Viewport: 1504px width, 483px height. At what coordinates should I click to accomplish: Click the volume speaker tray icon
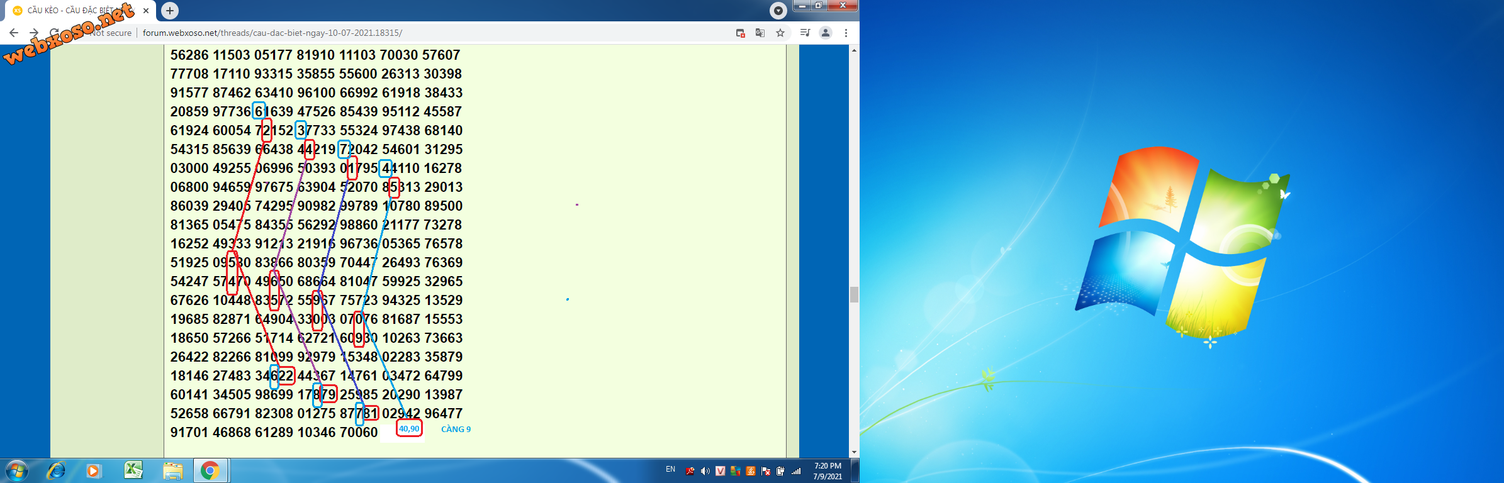click(x=705, y=471)
